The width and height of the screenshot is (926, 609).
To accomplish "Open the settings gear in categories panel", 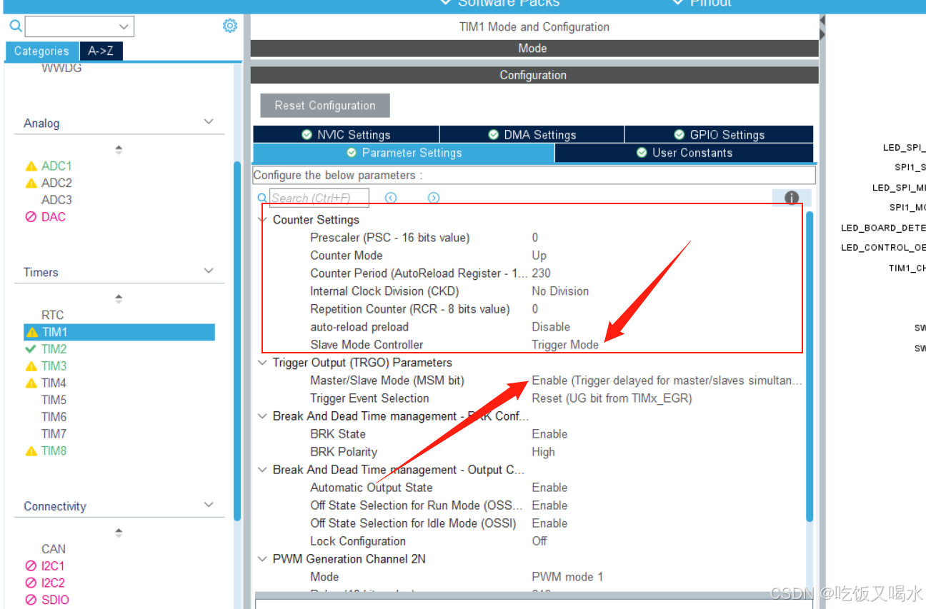I will click(x=229, y=26).
